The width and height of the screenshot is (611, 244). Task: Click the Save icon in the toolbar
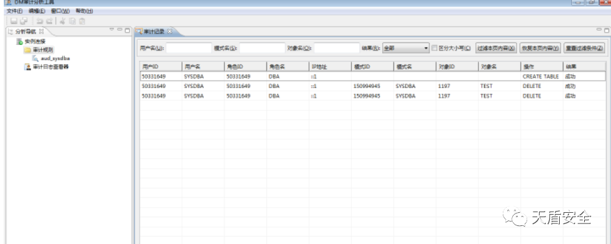tap(14, 21)
